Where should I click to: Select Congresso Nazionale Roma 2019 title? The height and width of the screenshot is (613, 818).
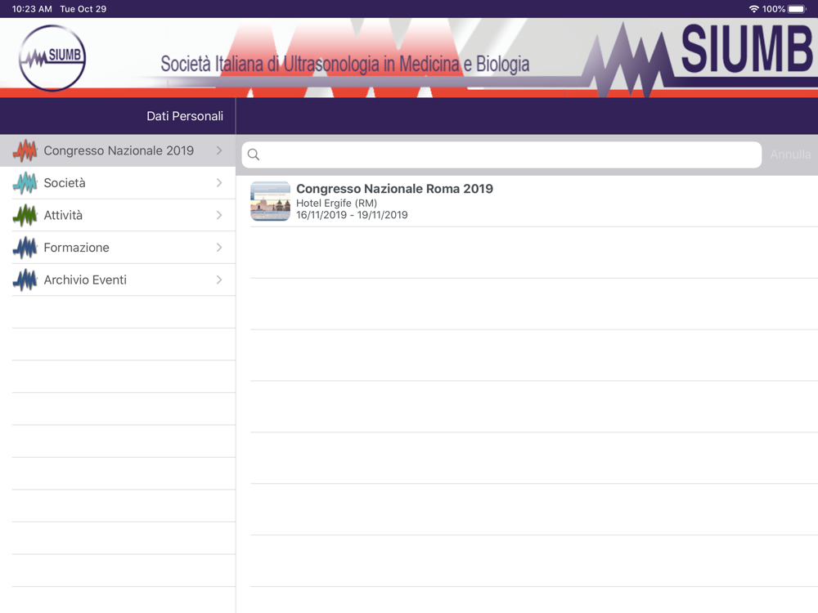[x=394, y=189]
